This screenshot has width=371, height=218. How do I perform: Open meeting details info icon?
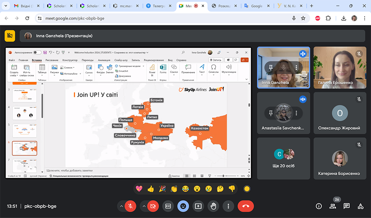point(319,206)
